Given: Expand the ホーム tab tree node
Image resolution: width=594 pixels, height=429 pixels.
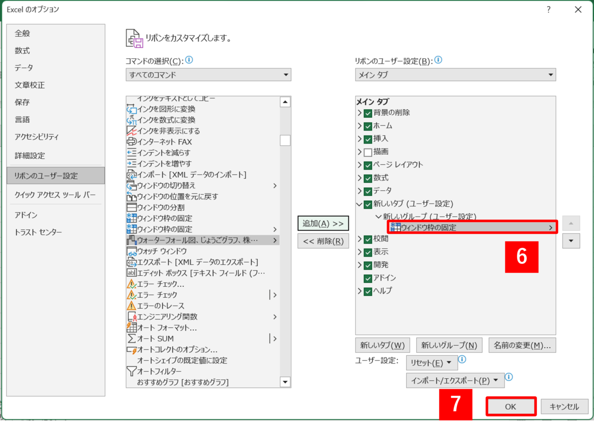Looking at the screenshot, I should [360, 126].
